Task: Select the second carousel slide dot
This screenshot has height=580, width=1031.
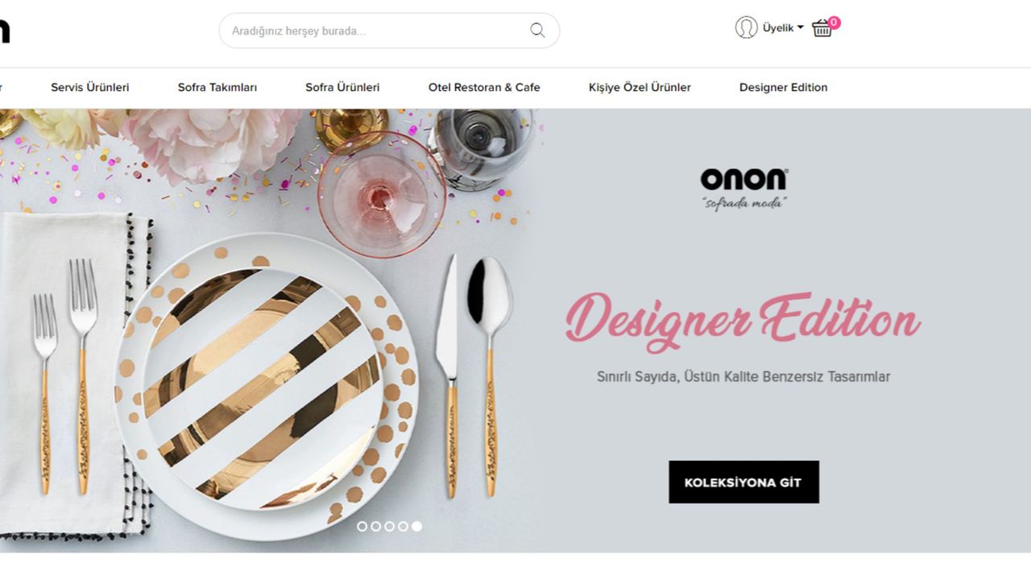Action: [x=375, y=526]
